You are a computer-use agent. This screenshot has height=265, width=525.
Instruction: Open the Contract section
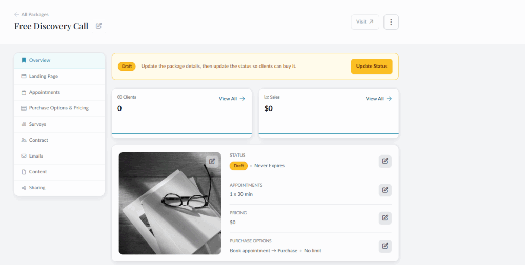(x=38, y=140)
